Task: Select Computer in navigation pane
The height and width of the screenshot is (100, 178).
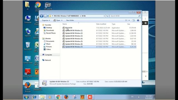Action: pos(48,55)
